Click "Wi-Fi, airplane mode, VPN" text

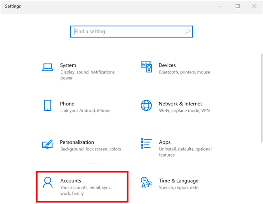[184, 111]
